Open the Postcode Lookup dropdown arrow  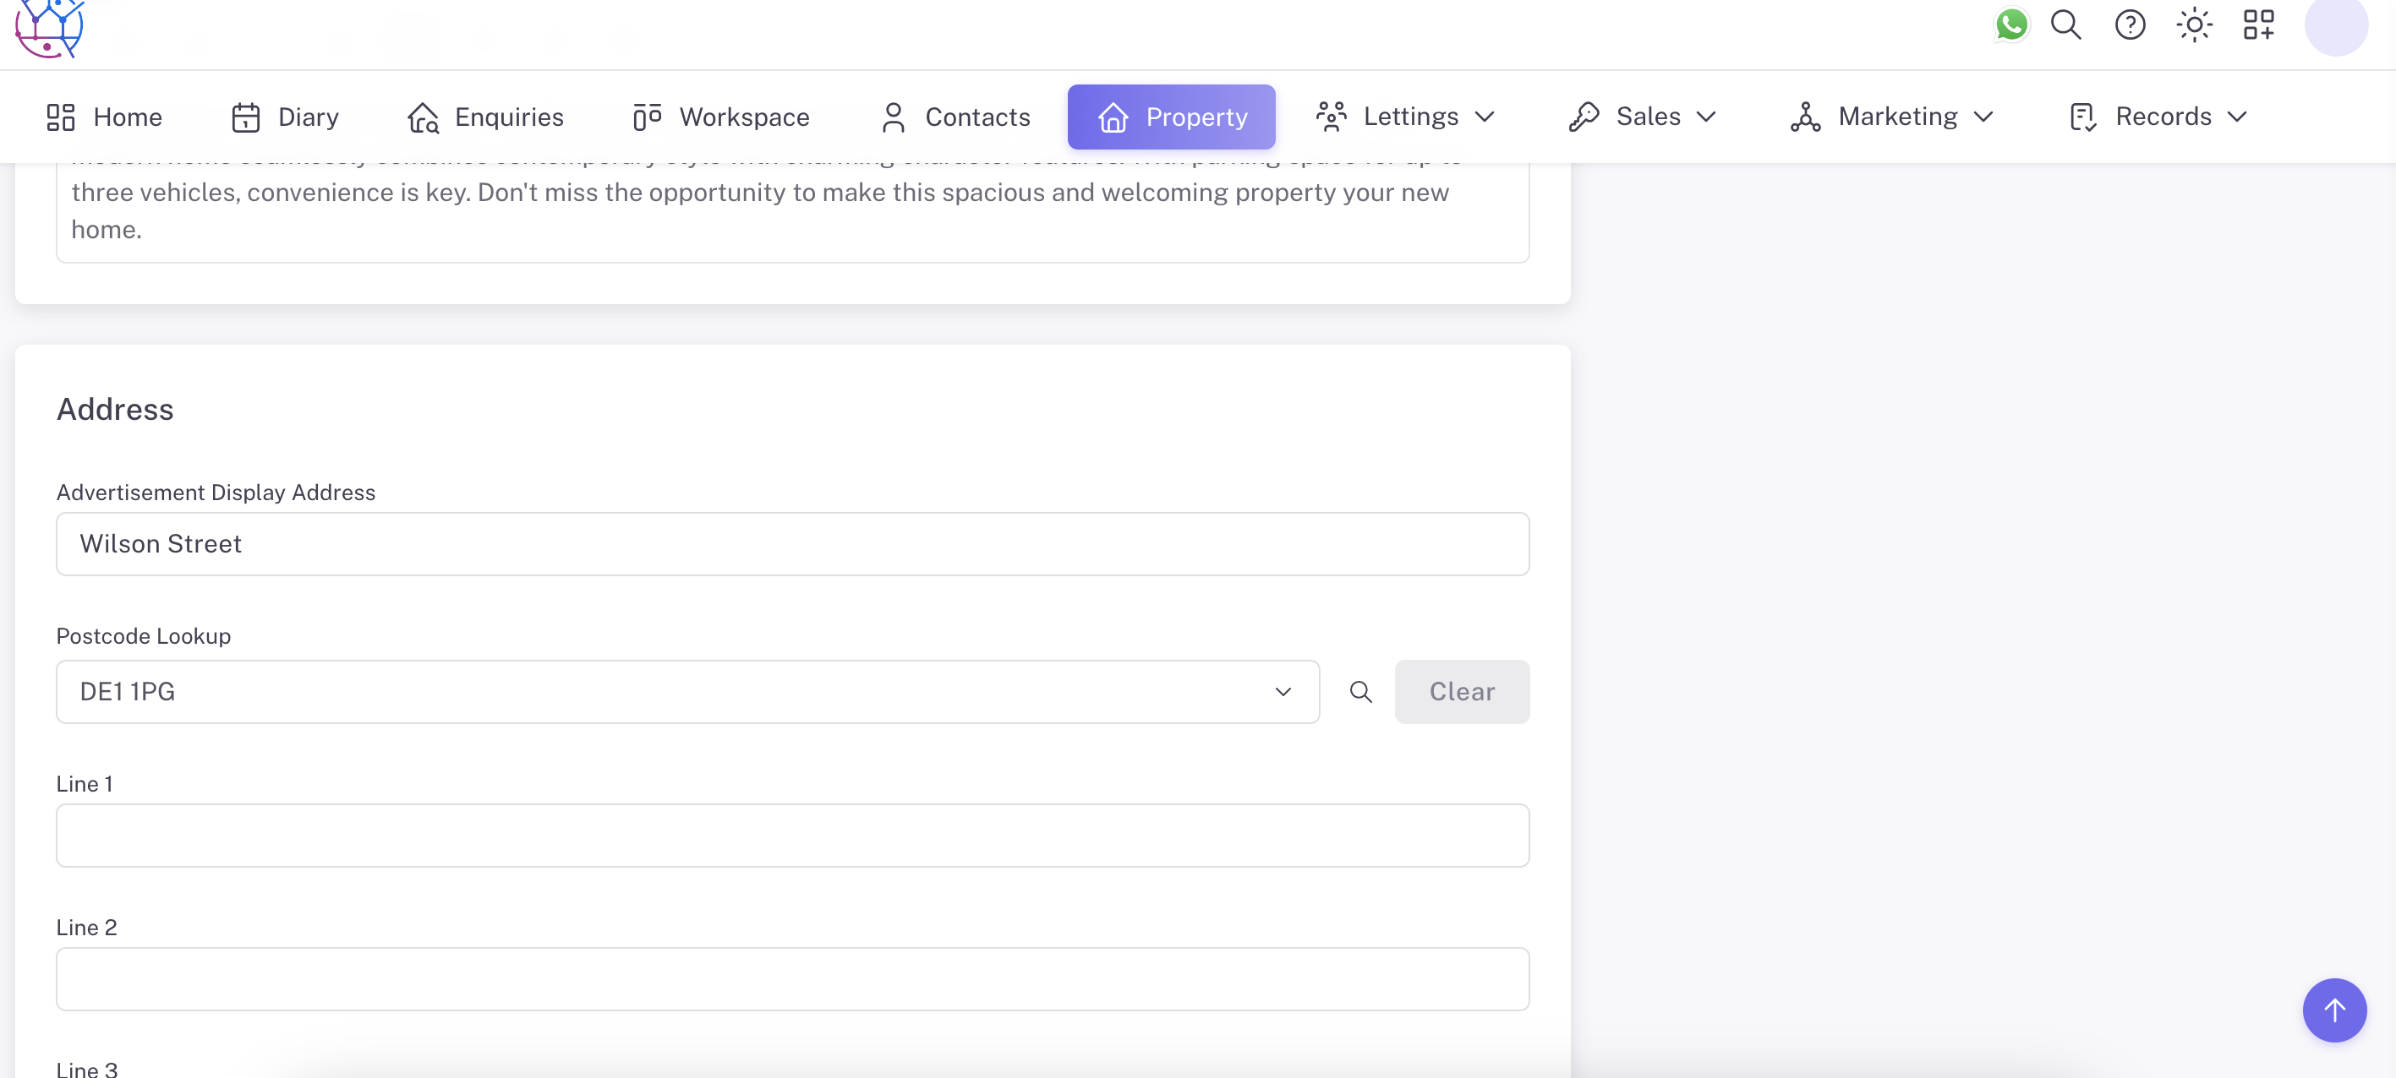coord(1283,691)
